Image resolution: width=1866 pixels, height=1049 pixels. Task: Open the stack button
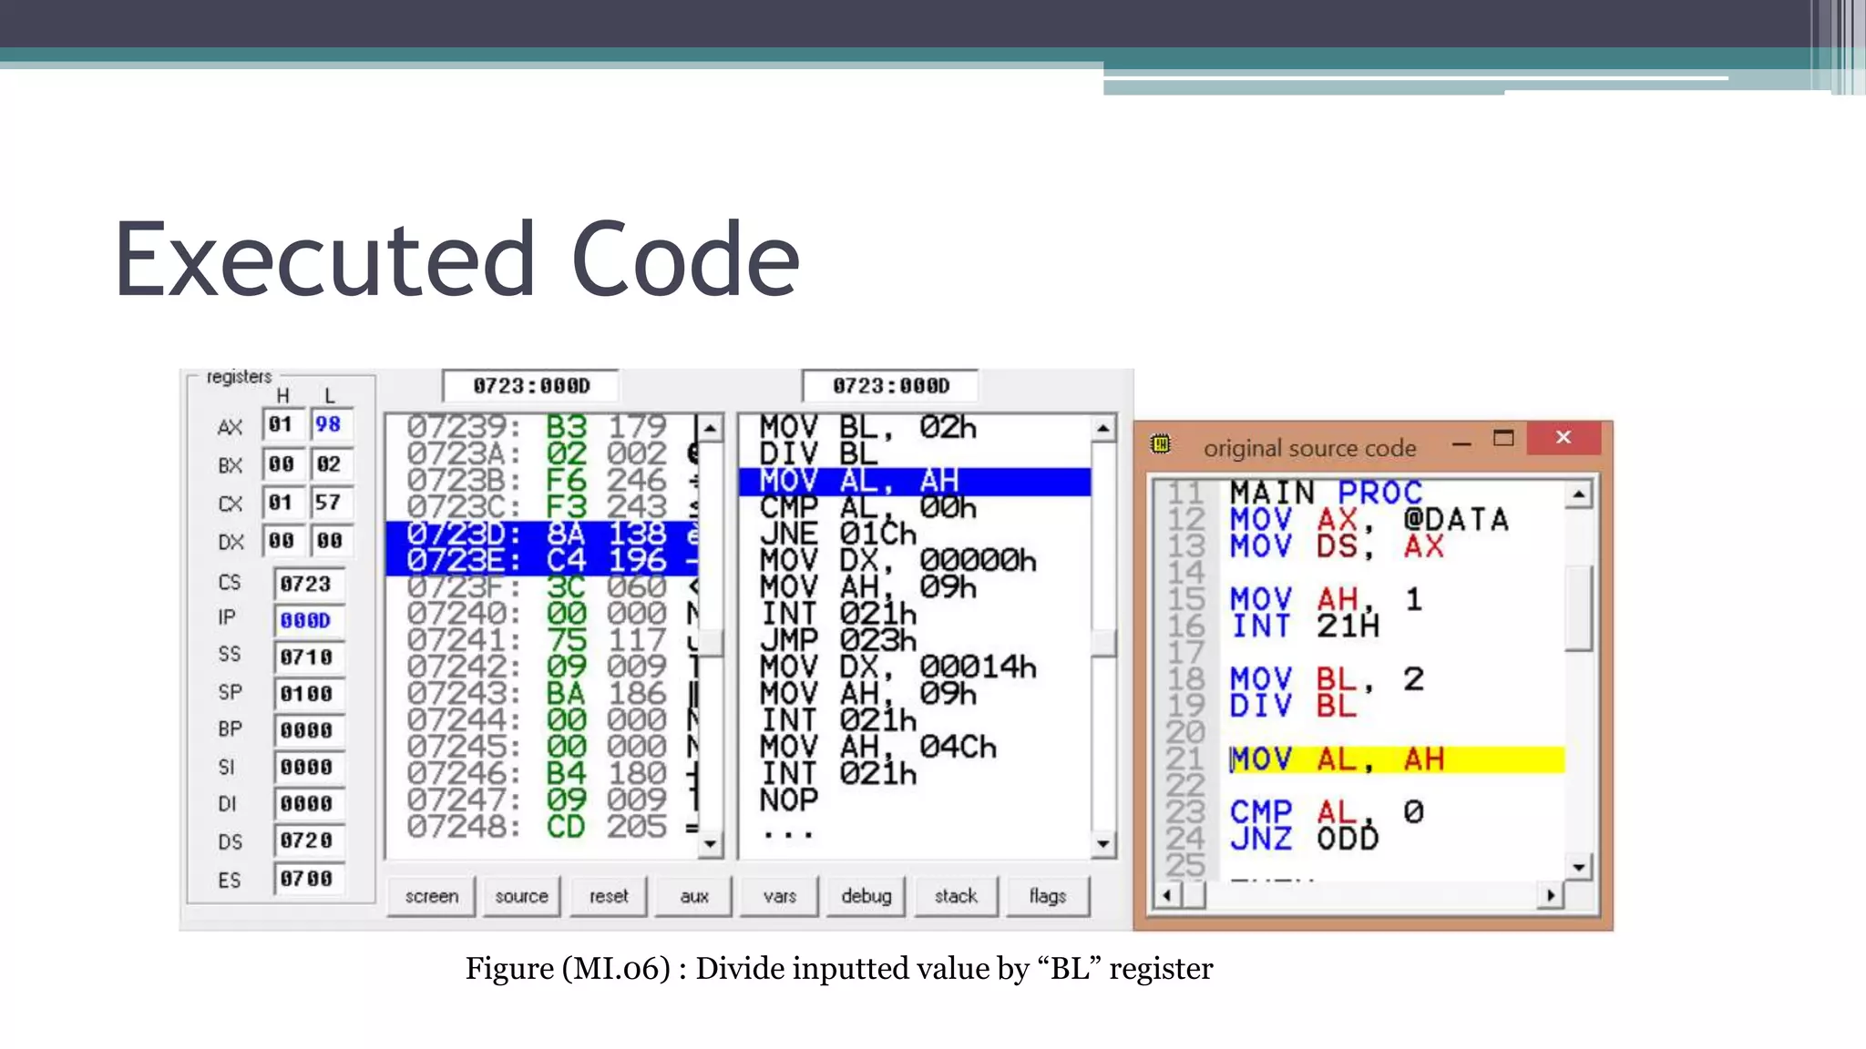[x=956, y=896]
